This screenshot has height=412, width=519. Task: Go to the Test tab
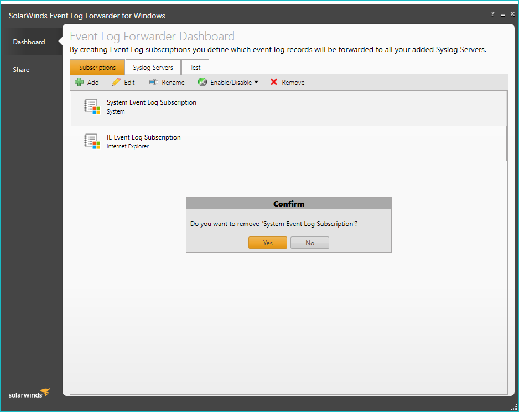[195, 68]
